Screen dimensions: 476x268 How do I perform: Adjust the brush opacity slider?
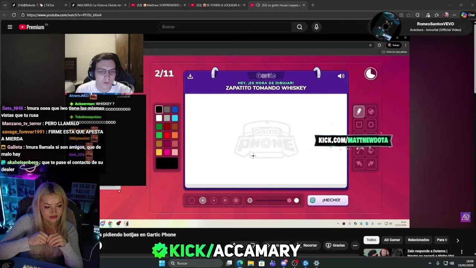[x=273, y=200]
